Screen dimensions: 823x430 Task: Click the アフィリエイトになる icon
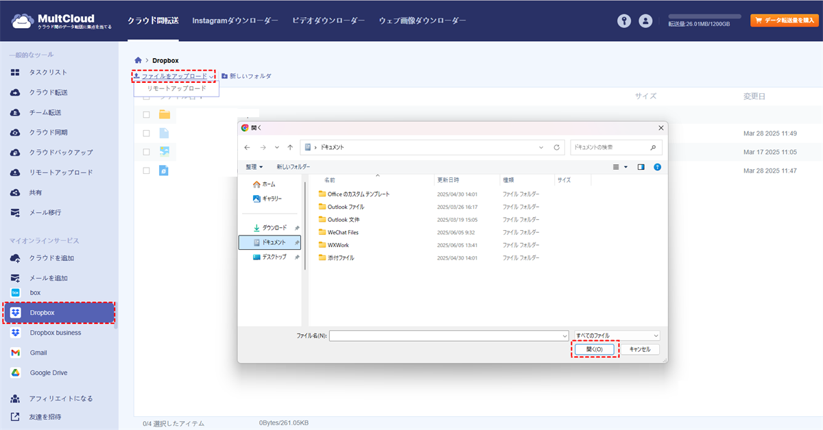[15, 399]
